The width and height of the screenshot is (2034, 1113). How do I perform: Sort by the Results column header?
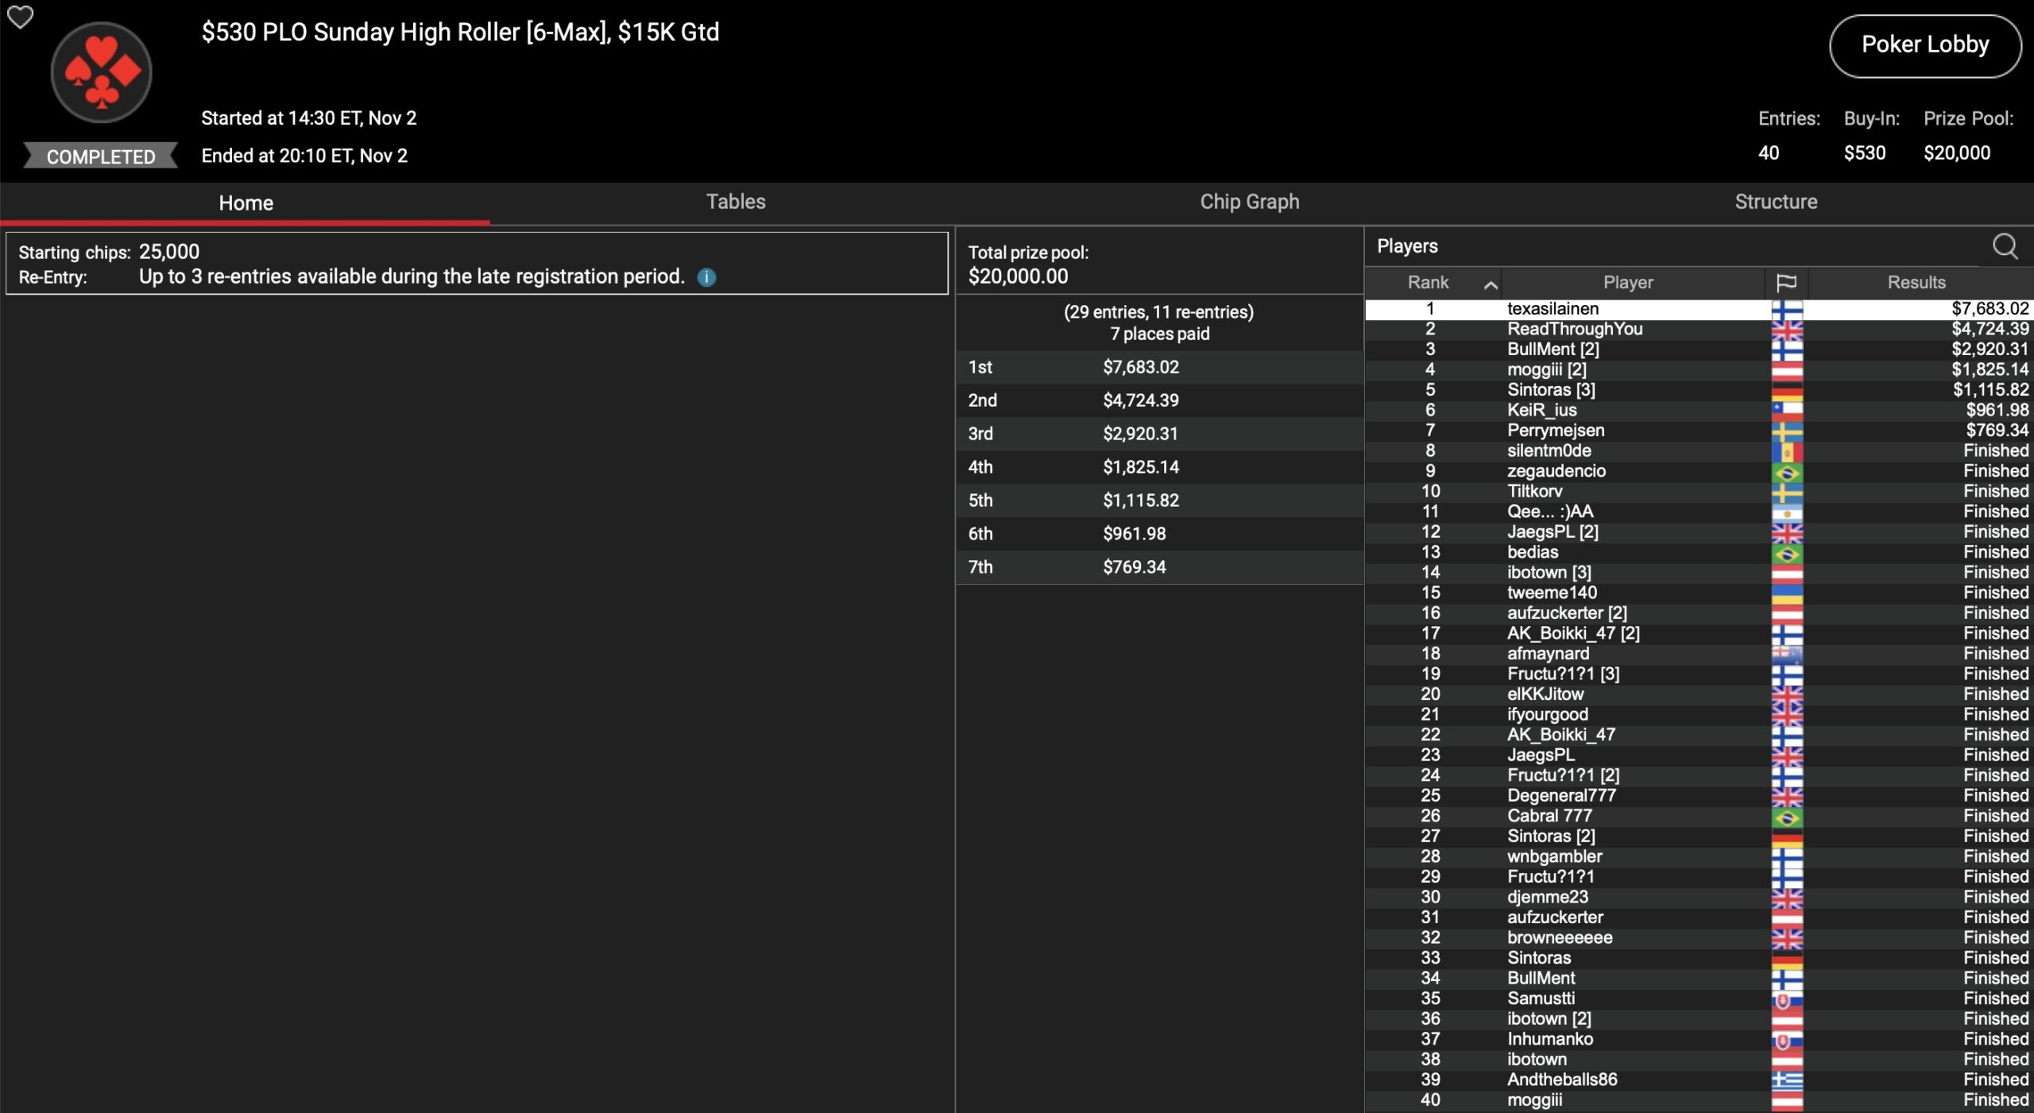[1916, 283]
